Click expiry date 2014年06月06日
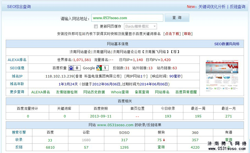Screen dimensions: 250x153 154,84
